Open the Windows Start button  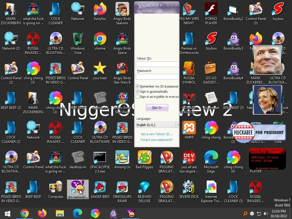pyautogui.click(x=7, y=213)
